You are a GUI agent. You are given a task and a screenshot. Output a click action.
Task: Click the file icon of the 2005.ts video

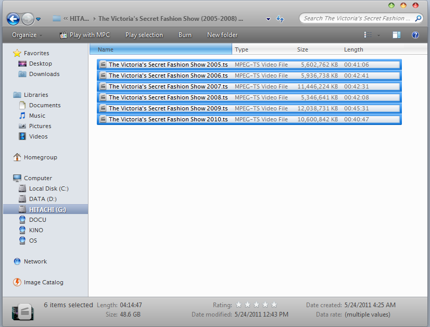[103, 65]
